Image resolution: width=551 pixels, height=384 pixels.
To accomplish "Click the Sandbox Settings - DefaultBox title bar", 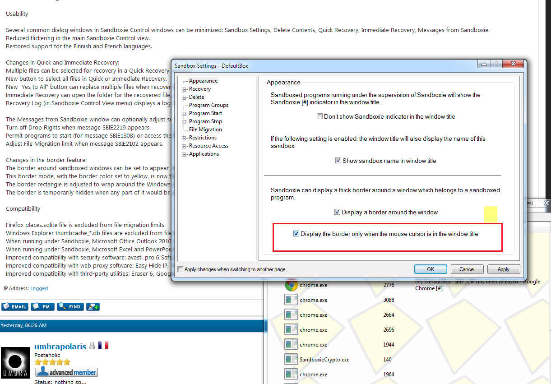I will (325, 65).
